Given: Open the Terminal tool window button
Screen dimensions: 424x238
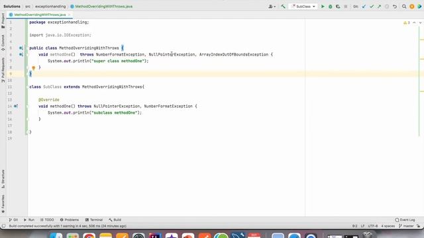Looking at the screenshot, I should (x=94, y=220).
